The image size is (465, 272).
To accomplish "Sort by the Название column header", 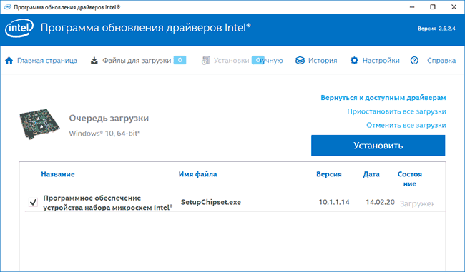I will coord(58,174).
